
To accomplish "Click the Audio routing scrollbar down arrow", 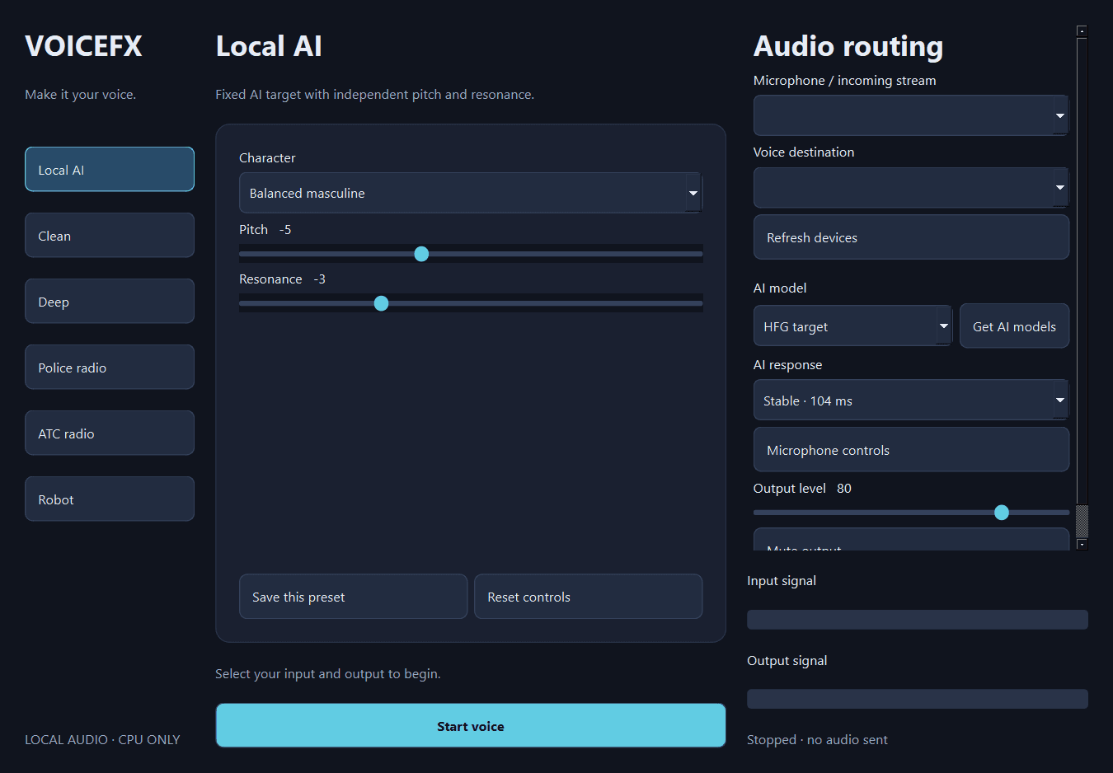I will coord(1082,544).
